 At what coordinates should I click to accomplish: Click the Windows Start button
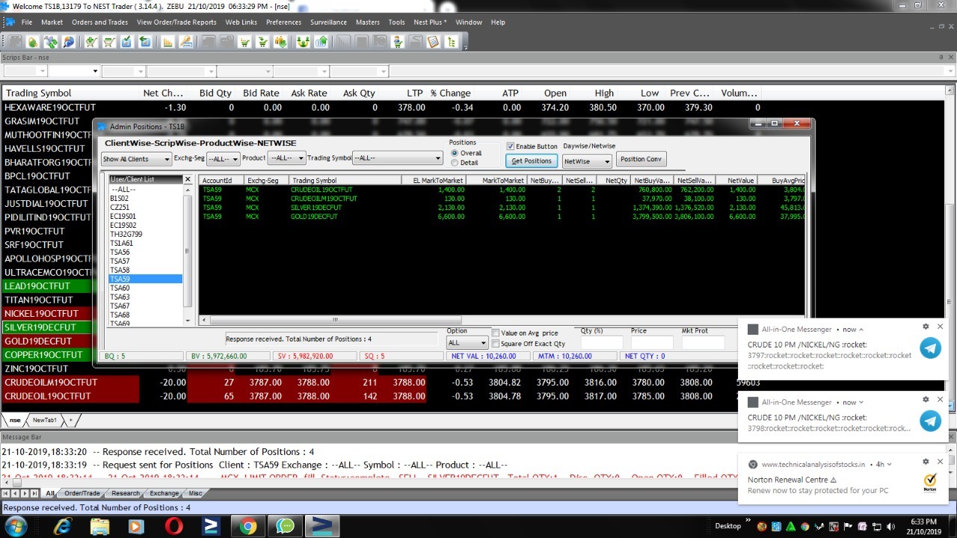(15, 526)
